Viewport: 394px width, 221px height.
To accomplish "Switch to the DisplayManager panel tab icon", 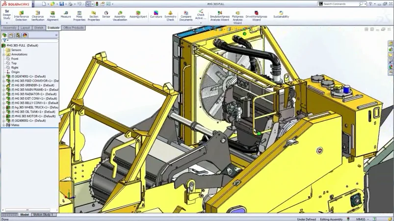I will (x=25, y=35).
